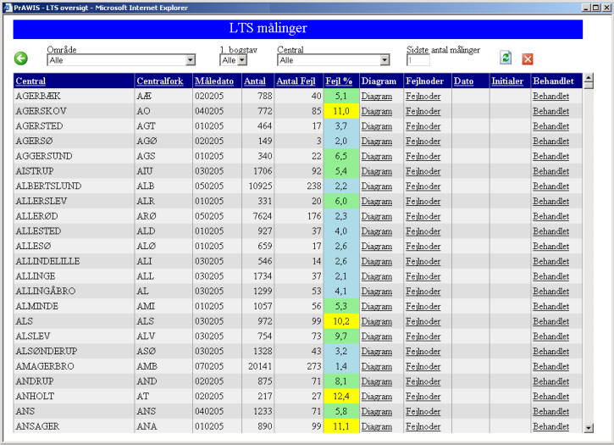Viewport: 614px width, 445px height.
Task: Close the PrAWIS browser window
Action: (x=606, y=8)
